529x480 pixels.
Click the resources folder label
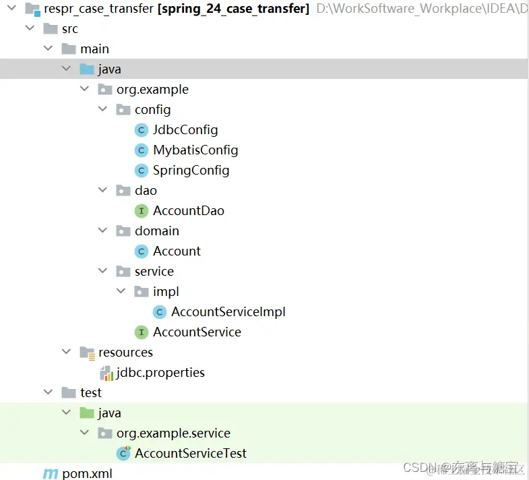(125, 353)
